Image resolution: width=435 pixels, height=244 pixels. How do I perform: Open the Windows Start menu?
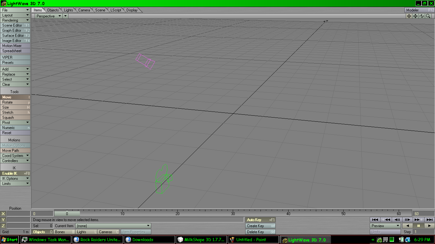click(10, 240)
